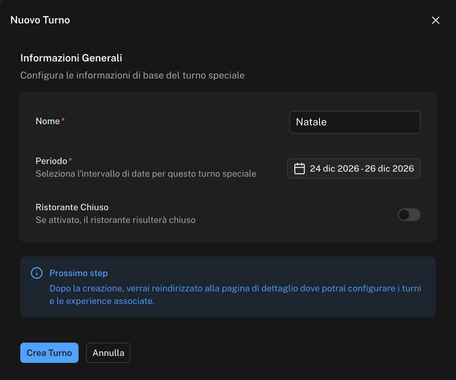Click text 'Se attivato, il ristorante risulterà chiuso'
Image resolution: width=456 pixels, height=380 pixels.
coord(115,220)
